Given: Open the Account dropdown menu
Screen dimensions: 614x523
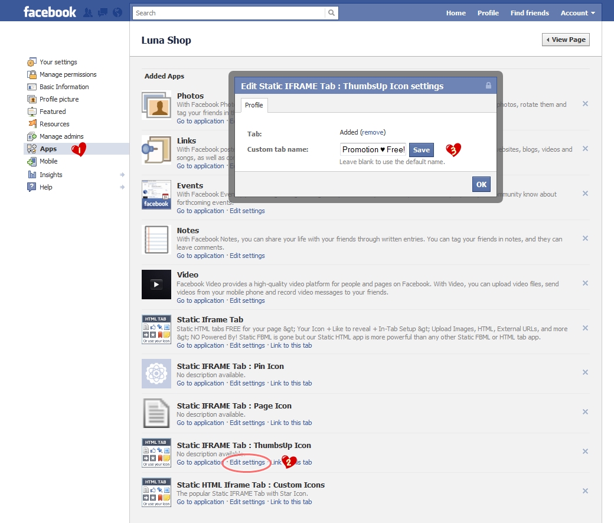Looking at the screenshot, I should [577, 13].
